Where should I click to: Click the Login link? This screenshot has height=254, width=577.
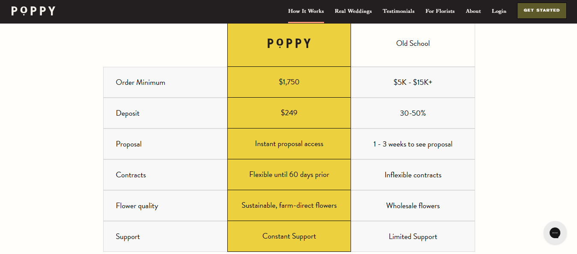(x=499, y=11)
